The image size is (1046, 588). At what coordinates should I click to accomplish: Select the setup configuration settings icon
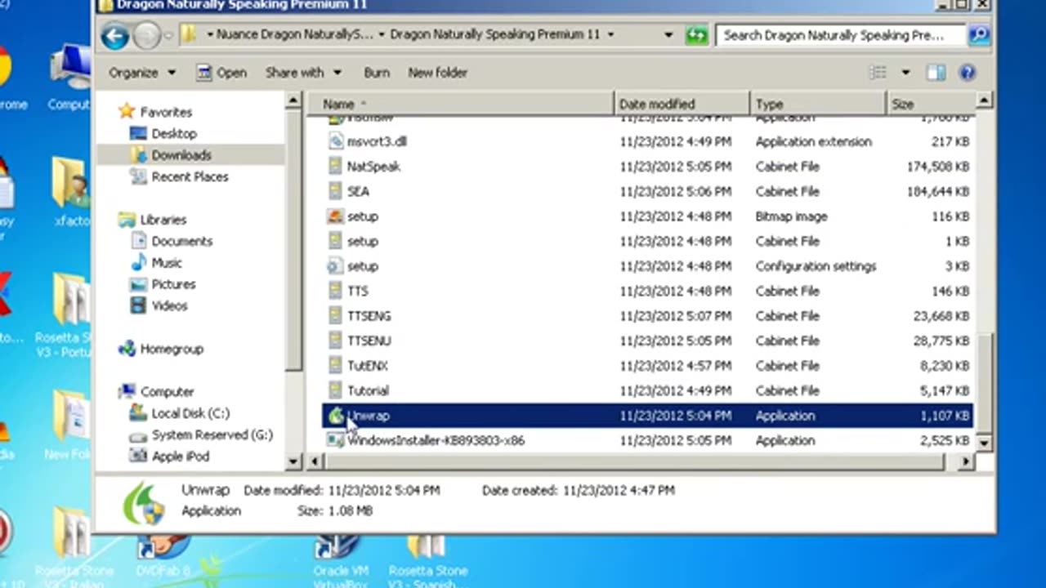335,266
